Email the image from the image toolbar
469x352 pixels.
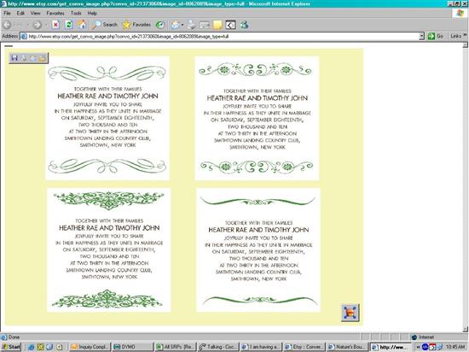point(33,58)
